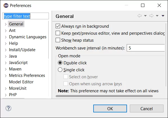This screenshot has height=118, width=168.
Task: Click the Workbench save interval field
Action: tap(146, 48)
